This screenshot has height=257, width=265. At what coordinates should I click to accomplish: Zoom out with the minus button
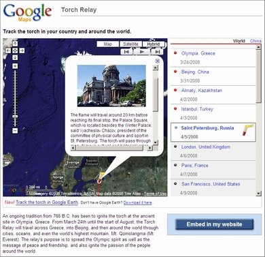tap(15, 131)
